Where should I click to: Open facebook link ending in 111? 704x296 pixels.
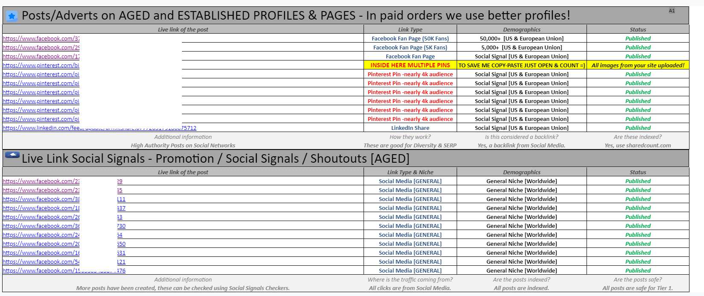(64, 199)
